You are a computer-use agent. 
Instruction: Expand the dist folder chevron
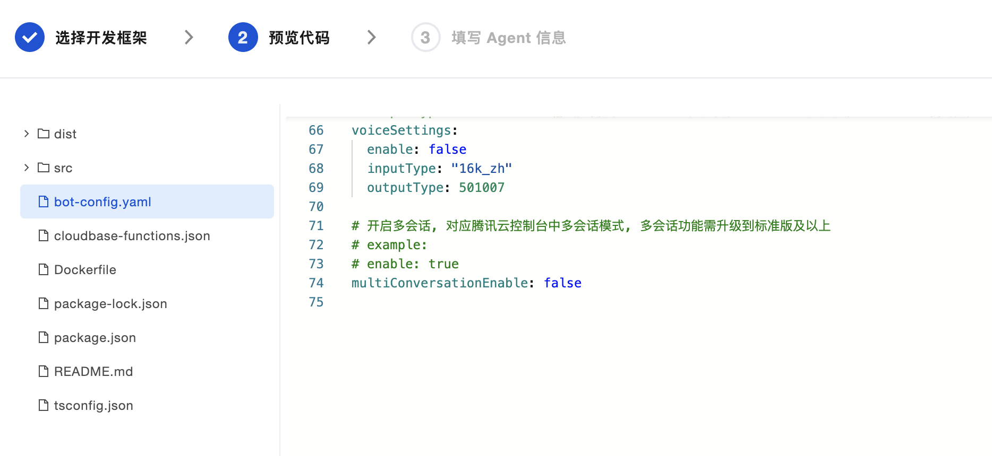pyautogui.click(x=27, y=134)
